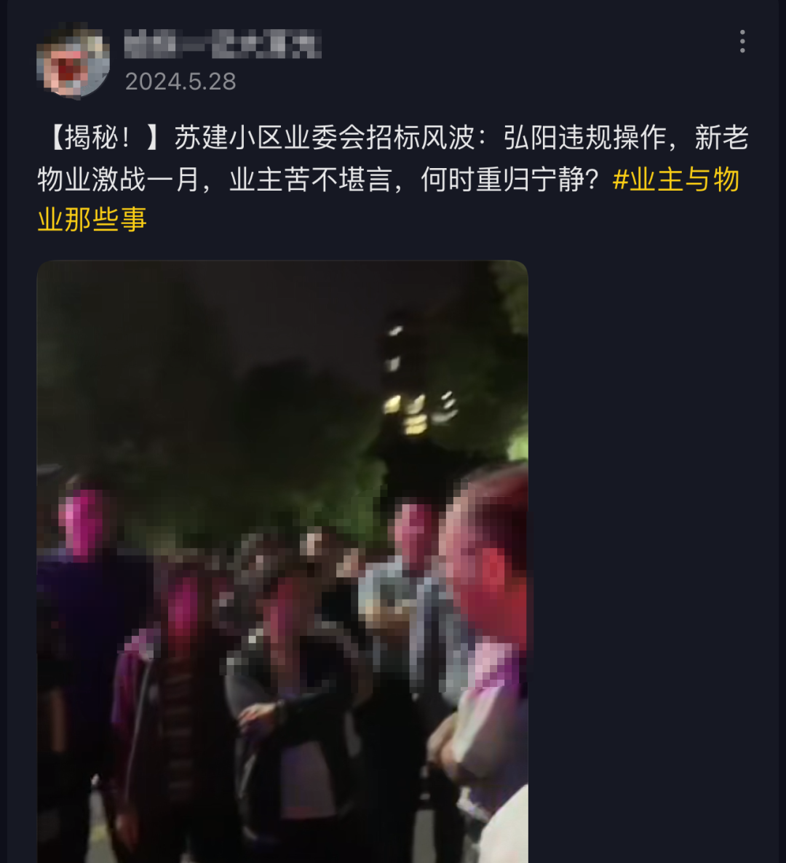Tap the poster's pixelated profile avatar

[x=73, y=62]
